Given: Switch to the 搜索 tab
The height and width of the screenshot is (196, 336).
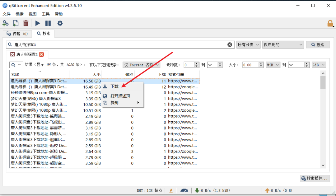Looking at the screenshot, I should [44, 33].
